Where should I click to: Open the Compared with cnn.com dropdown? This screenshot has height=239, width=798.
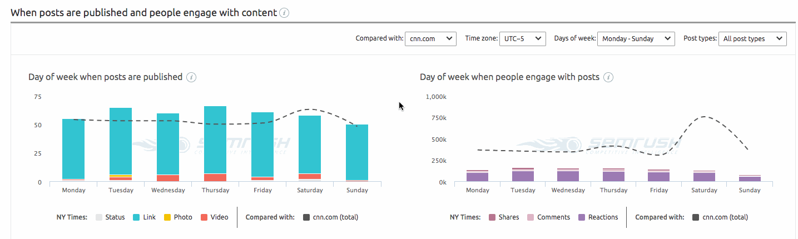pyautogui.click(x=430, y=39)
